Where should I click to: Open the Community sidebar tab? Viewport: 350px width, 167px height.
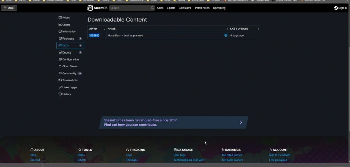(x=70, y=73)
